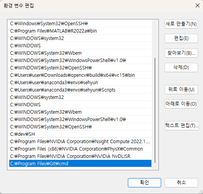Open 텍스트 편집(T)... text editing
This screenshot has height=194, width=203.
pos(182,126)
